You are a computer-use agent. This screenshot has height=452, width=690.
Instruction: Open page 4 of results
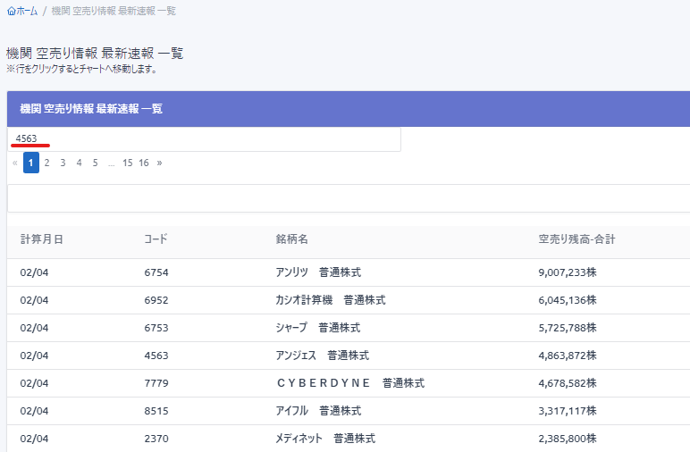79,163
